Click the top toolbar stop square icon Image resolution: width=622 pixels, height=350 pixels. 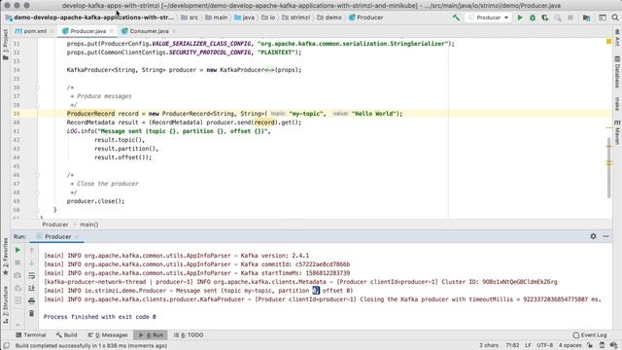coord(570,17)
